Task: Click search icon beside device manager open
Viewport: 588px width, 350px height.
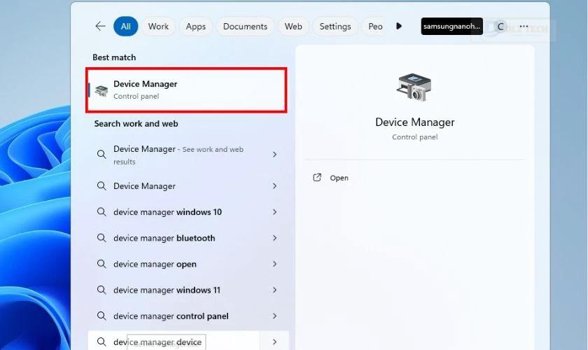Action: [x=101, y=264]
